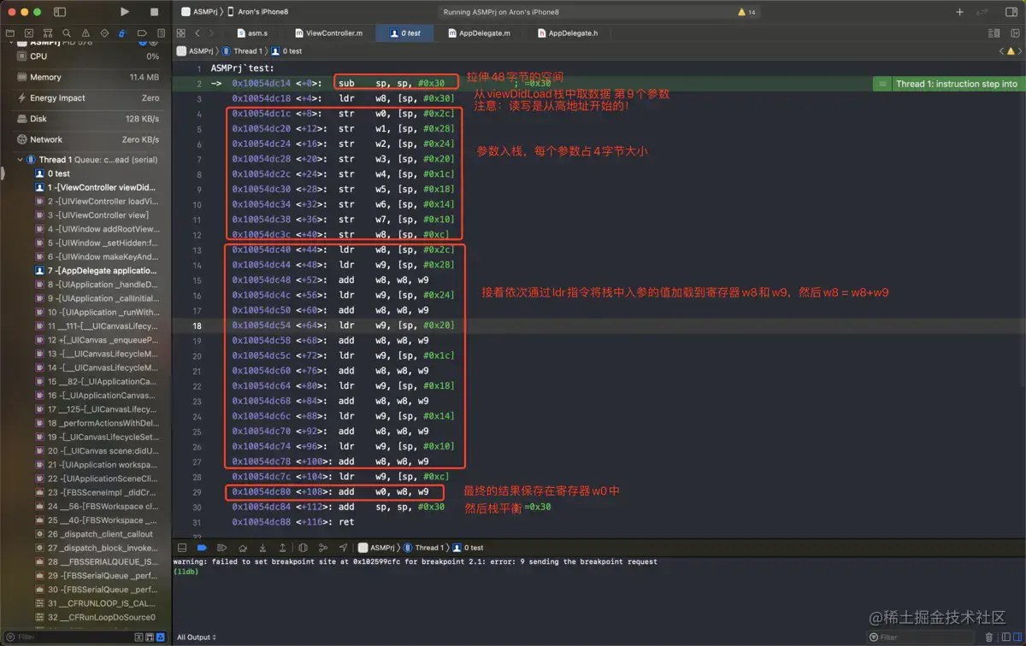
Task: Go back with editor history arrow
Action: [198, 33]
